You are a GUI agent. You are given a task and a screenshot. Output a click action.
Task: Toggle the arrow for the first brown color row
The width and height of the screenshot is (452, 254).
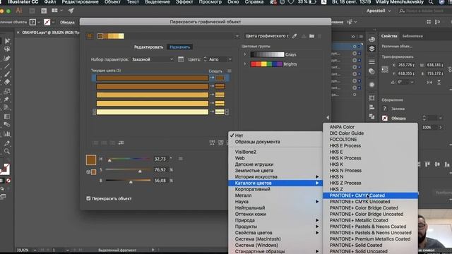click(x=212, y=78)
